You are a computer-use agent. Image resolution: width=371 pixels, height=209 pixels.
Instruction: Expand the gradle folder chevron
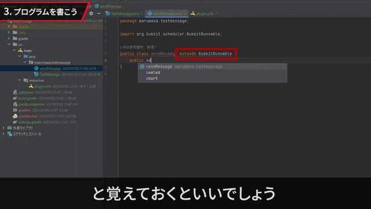9,38
